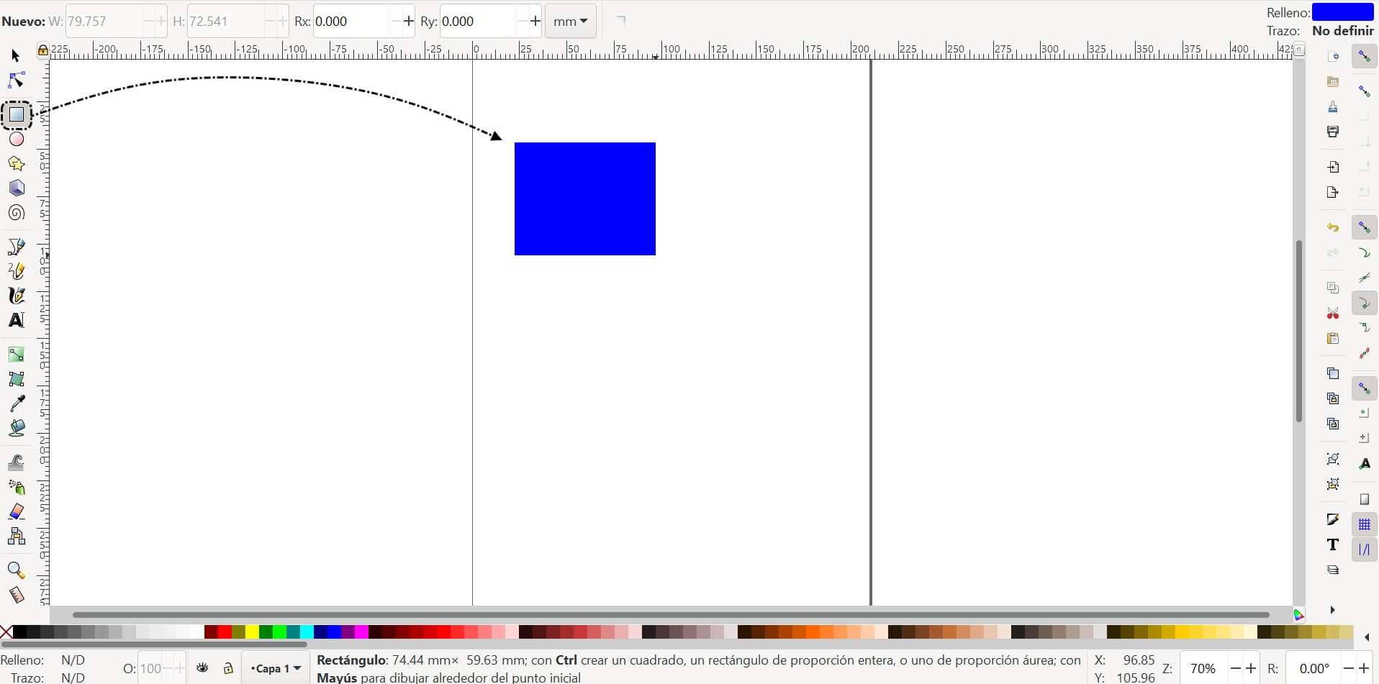
Task: Select the Node edit tool
Action: coord(16,80)
